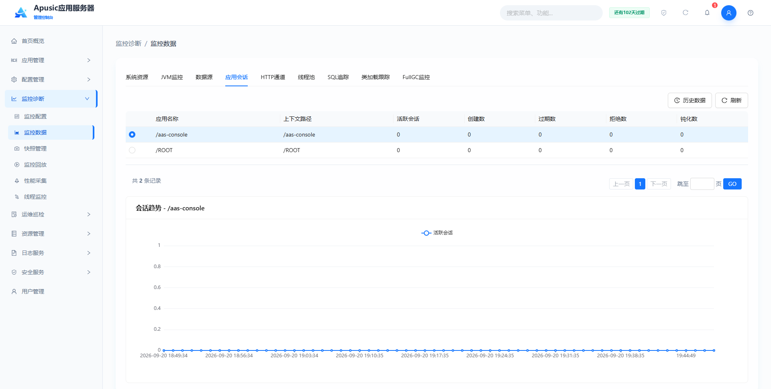Select the /aas-console row radio button
Image resolution: width=771 pixels, height=389 pixels.
coord(132,134)
